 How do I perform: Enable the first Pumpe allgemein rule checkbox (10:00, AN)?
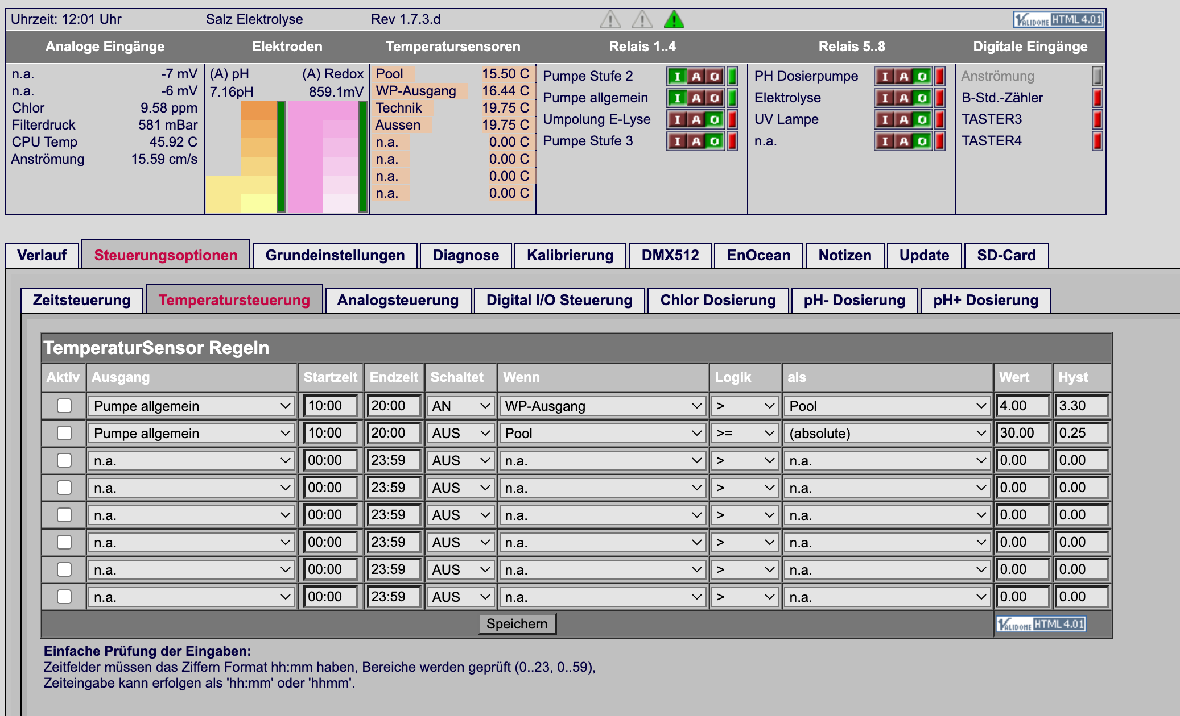tap(64, 406)
